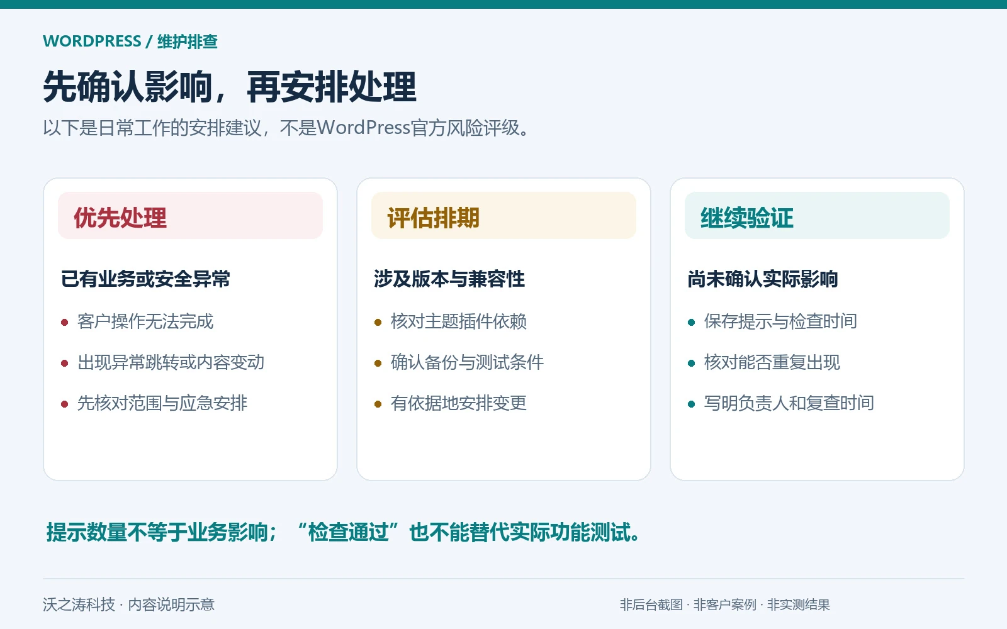1007x629 pixels.
Task: Click the bullet '客户操作无法完成'
Action: click(145, 321)
